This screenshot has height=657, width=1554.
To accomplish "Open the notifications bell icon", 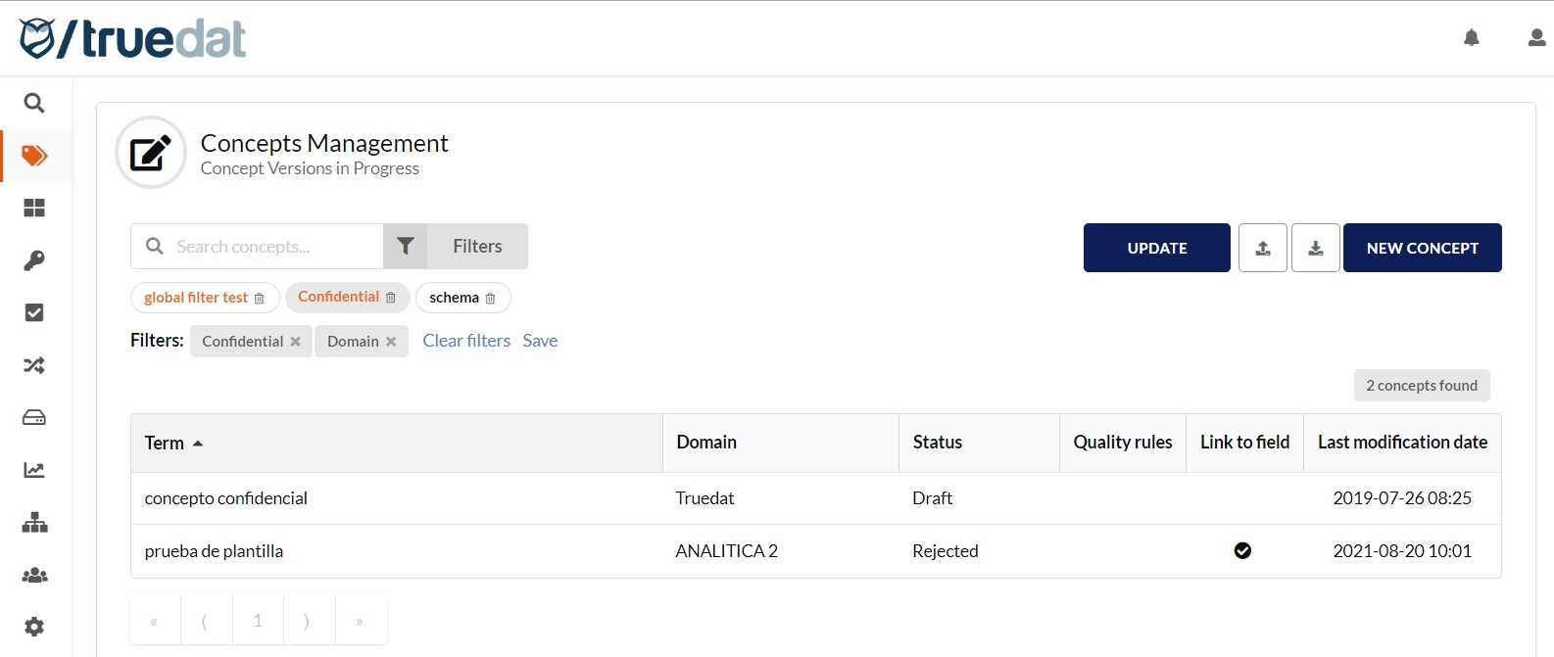I will pyautogui.click(x=1471, y=38).
